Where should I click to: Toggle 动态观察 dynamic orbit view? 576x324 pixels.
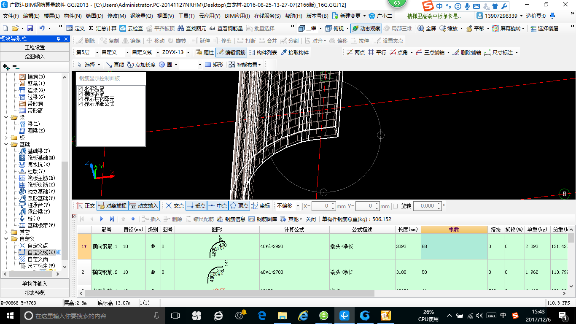pyautogui.click(x=366, y=28)
